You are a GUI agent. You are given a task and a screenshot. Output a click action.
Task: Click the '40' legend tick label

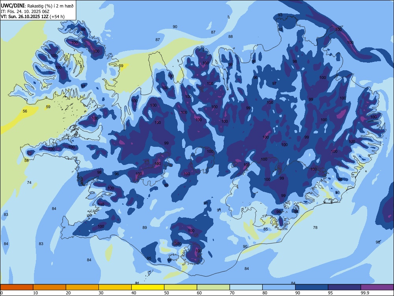click(x=134, y=293)
